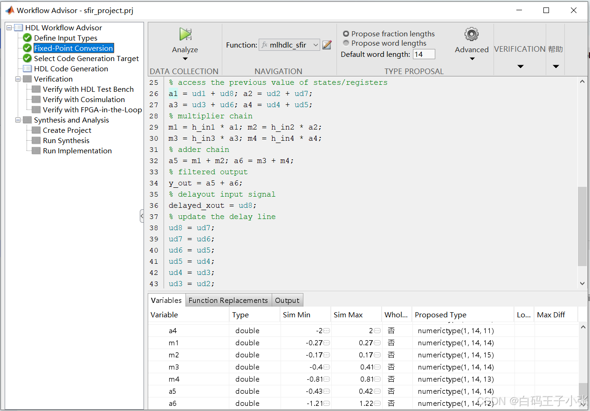Click the edit function pencil icon
590x411 pixels.
click(327, 45)
